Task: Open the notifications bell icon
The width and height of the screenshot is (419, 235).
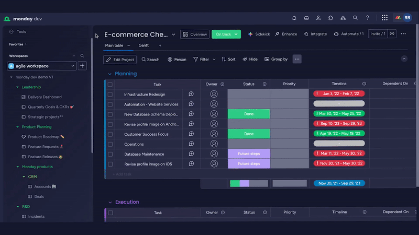Action: click(294, 18)
